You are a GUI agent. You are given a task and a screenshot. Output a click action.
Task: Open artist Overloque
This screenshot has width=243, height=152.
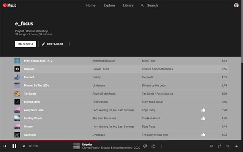99,135
